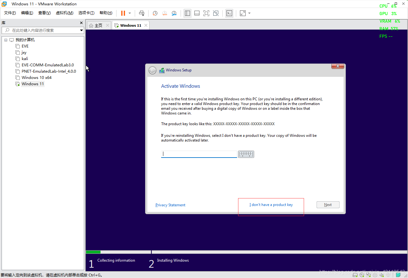
Task: Open the 帮助(H) menu
Action: 106,13
